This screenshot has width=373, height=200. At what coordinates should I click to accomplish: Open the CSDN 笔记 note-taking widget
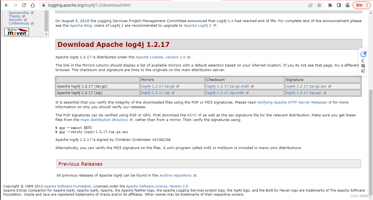pyautogui.click(x=363, y=62)
